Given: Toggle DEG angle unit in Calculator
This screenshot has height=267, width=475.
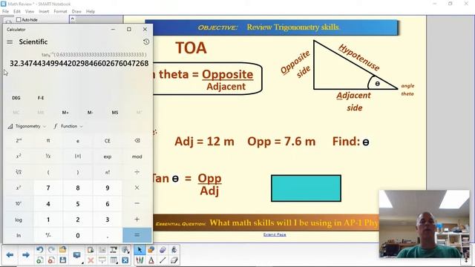Looking at the screenshot, I should tap(16, 98).
